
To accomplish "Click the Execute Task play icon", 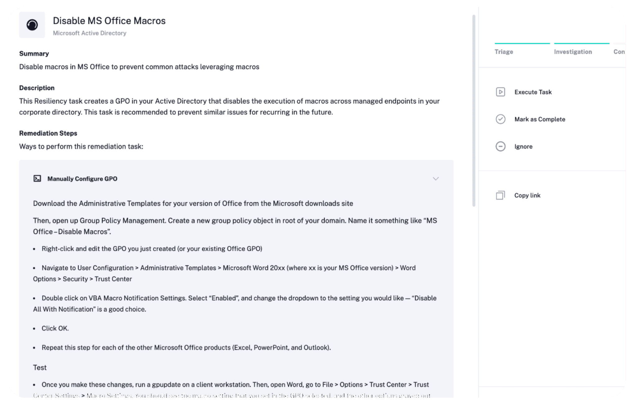I will pos(501,92).
